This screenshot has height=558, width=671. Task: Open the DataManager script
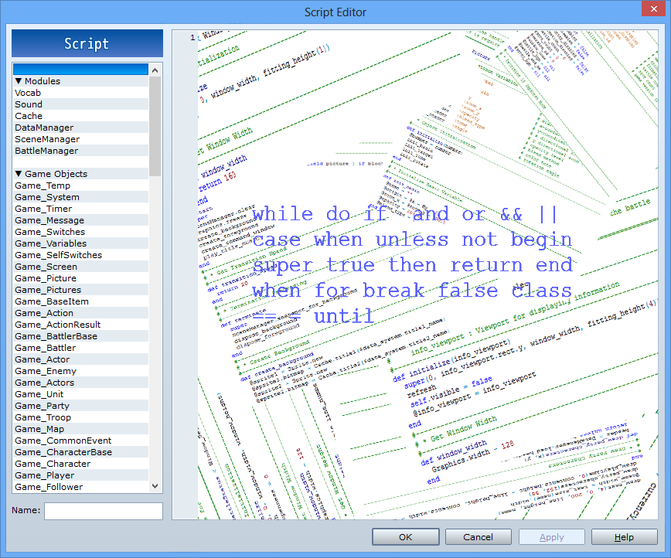coord(81,128)
